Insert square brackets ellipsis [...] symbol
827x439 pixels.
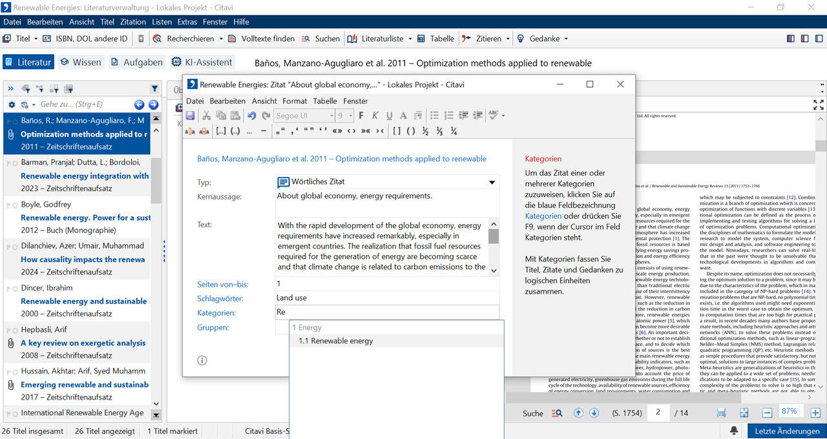pyautogui.click(x=221, y=131)
